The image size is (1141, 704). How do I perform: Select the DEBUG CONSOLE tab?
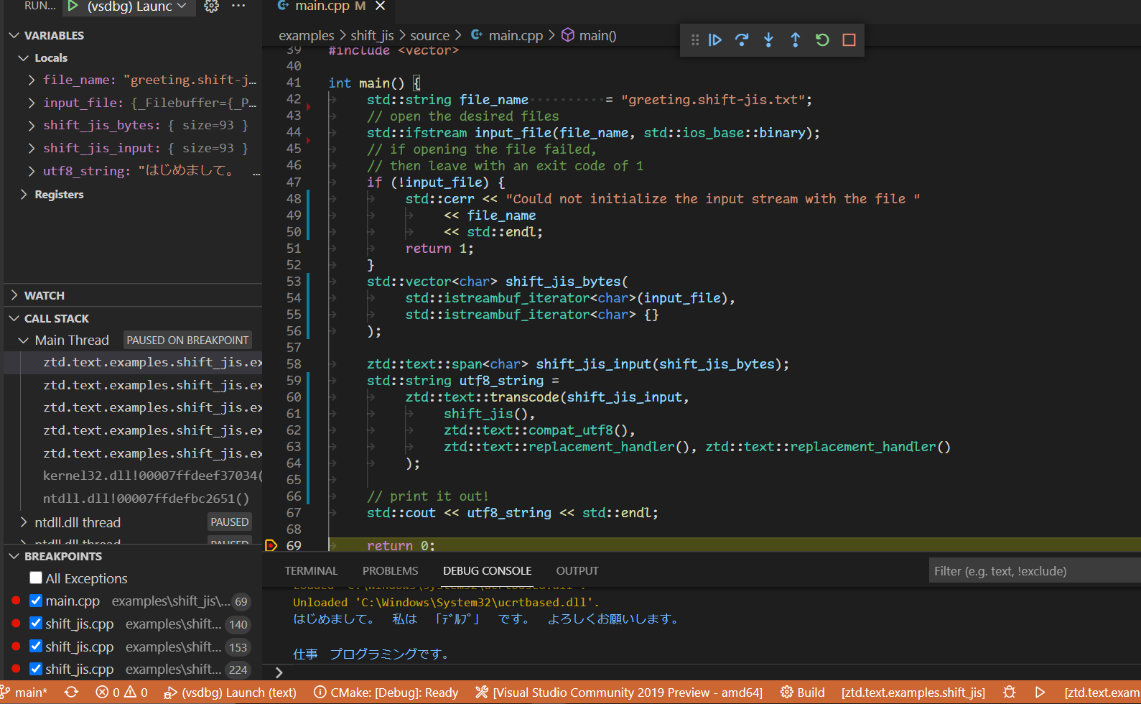487,570
